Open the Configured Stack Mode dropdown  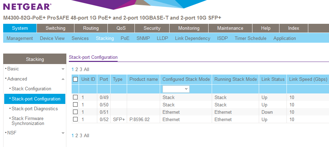(176, 89)
